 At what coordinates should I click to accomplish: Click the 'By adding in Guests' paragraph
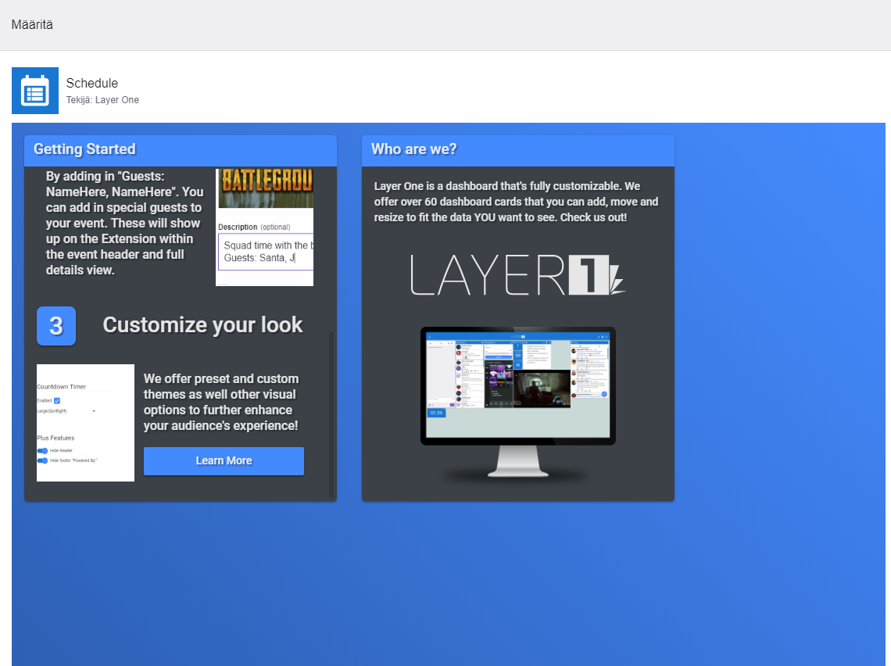pyautogui.click(x=124, y=224)
